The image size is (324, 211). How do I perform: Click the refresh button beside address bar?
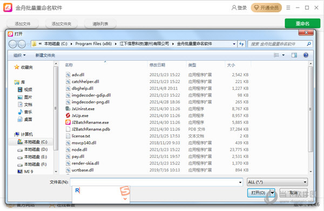(241, 44)
